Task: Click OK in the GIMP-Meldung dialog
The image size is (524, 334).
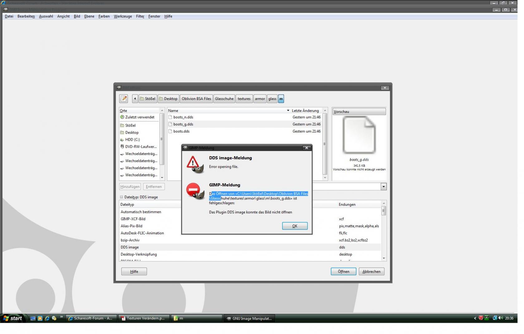Action: point(294,226)
